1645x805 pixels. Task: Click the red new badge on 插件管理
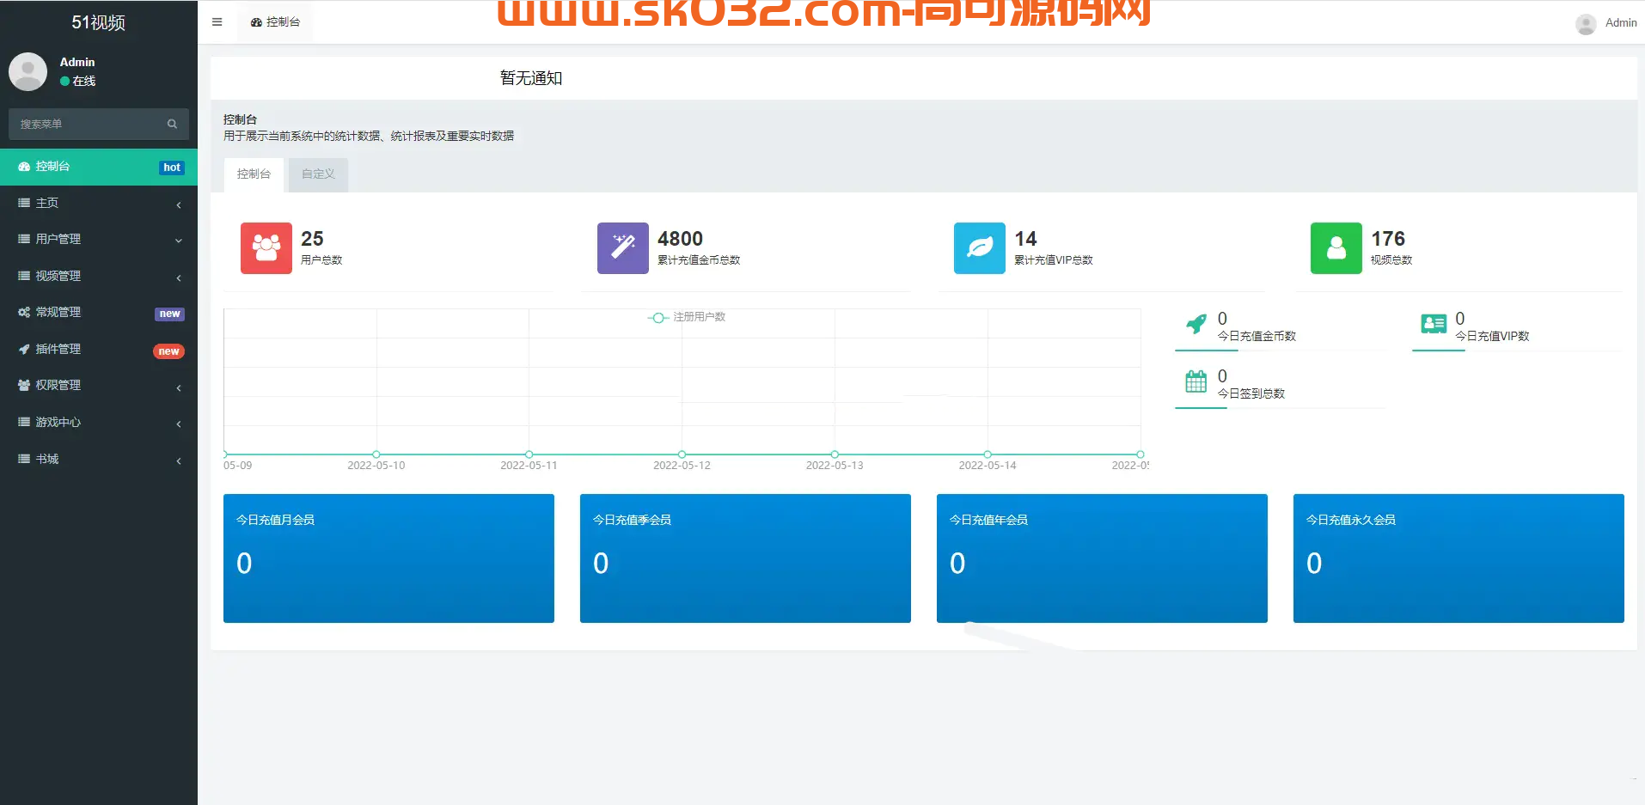pos(168,351)
